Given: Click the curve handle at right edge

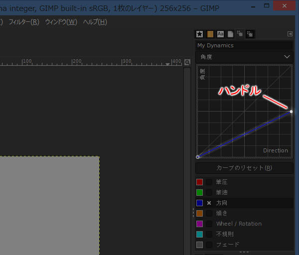Looking at the screenshot, I should [x=291, y=112].
